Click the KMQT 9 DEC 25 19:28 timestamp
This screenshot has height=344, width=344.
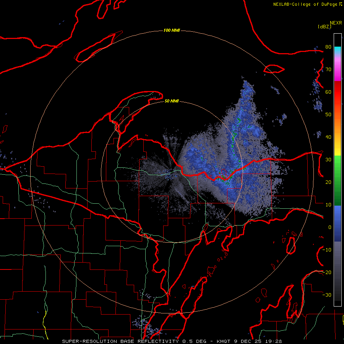point(249,341)
